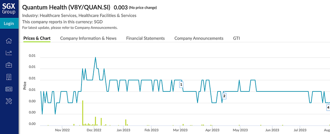Select the Prices & Chart tab
The height and width of the screenshot is (134, 330).
pos(37,38)
